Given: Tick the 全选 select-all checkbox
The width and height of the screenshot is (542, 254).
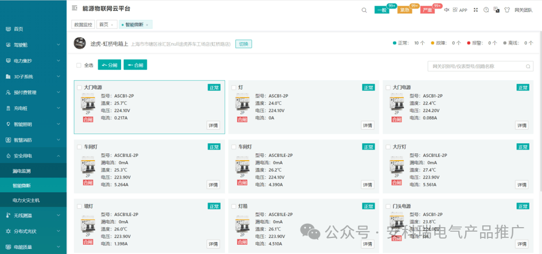Looking at the screenshot, I should [79, 65].
